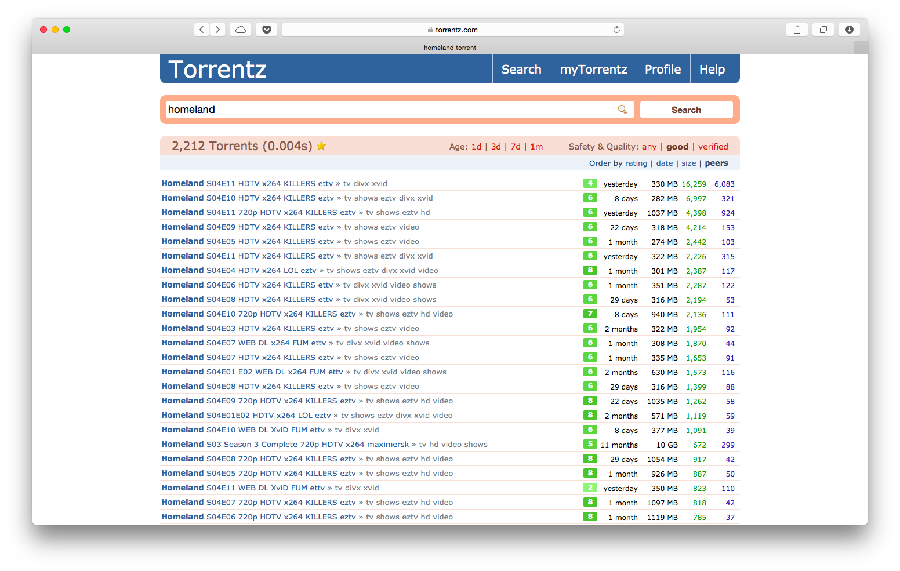900x571 pixels.
Task: Filter age to 1m
Action: [x=536, y=147]
